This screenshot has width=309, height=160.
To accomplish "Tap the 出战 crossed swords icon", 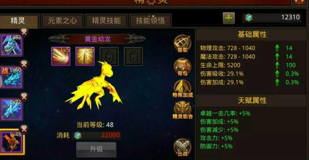I will pos(182,147).
